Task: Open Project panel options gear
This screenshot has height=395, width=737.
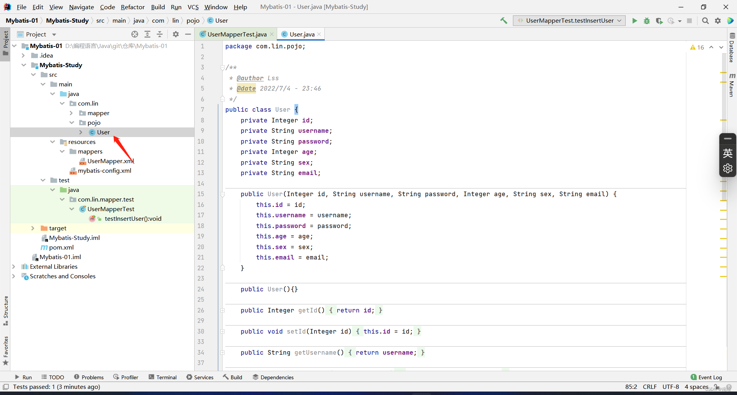Action: tap(176, 34)
